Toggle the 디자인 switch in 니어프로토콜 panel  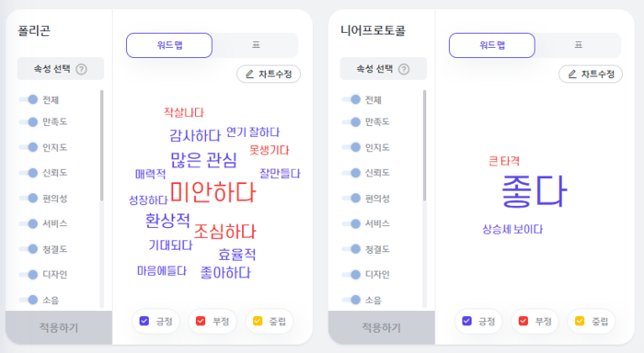tap(351, 275)
